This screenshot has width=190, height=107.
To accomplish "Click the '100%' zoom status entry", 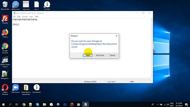I will 132,82.
